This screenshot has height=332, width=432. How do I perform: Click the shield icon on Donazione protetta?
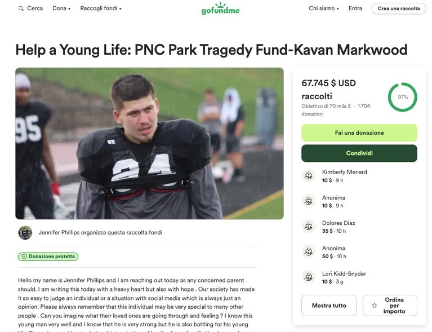click(24, 256)
